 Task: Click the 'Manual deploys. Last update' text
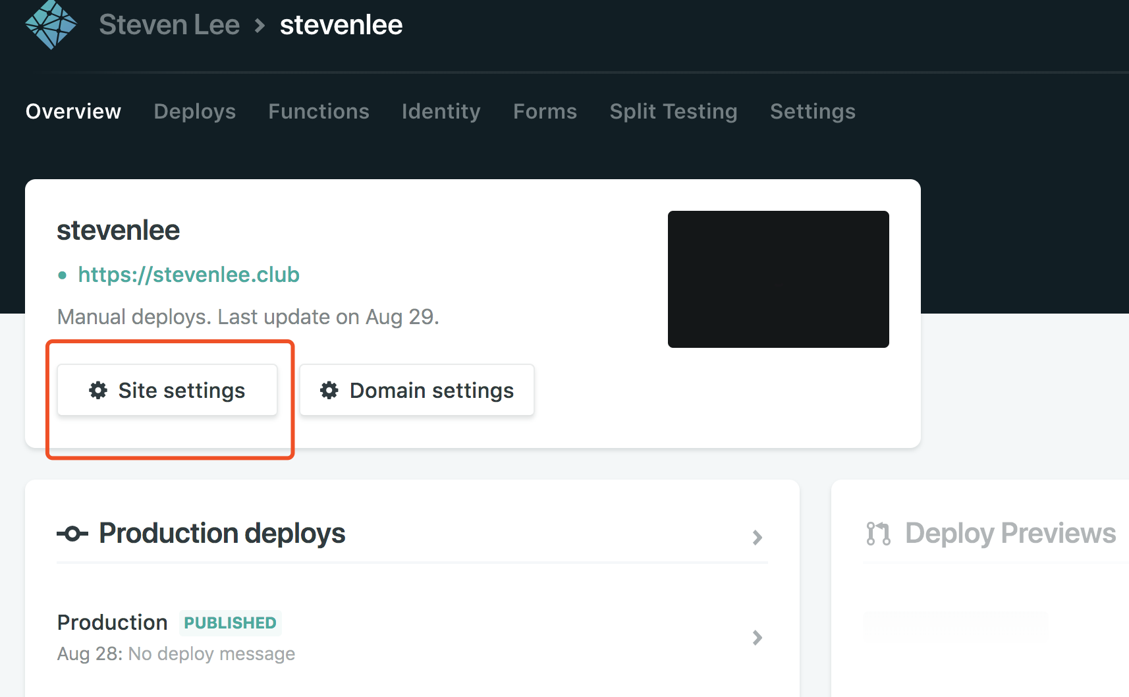click(x=248, y=317)
